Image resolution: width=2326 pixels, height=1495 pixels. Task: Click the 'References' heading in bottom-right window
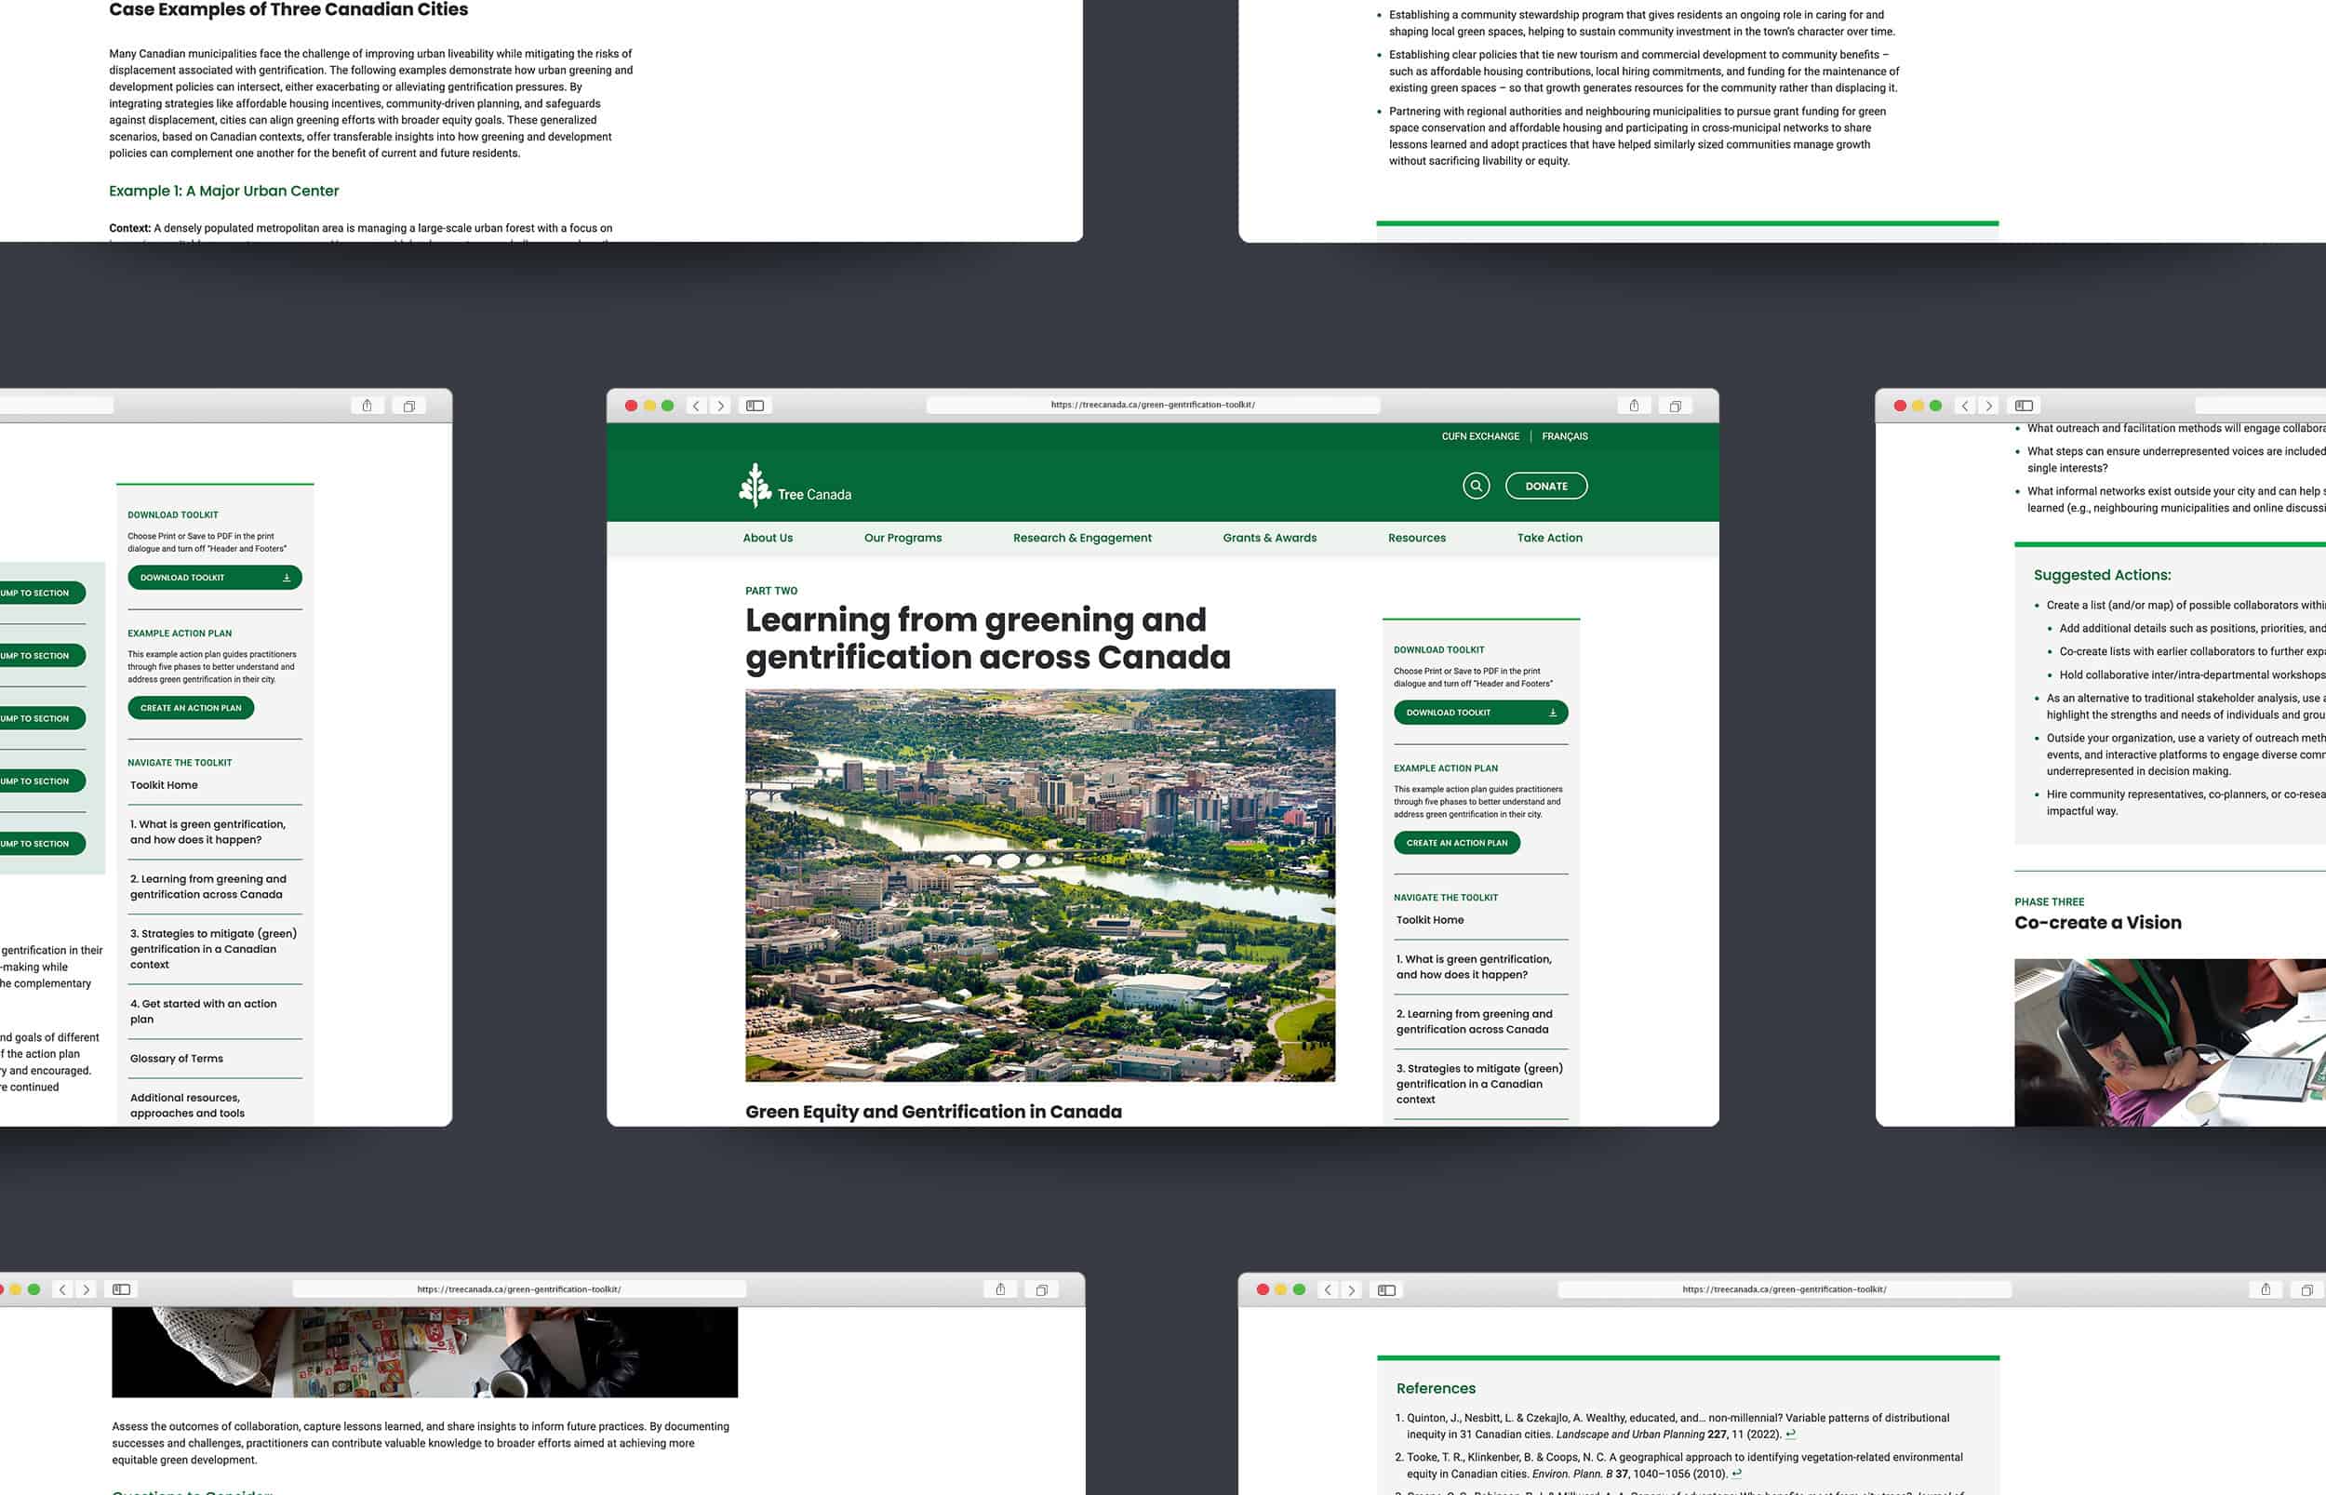(1436, 1388)
